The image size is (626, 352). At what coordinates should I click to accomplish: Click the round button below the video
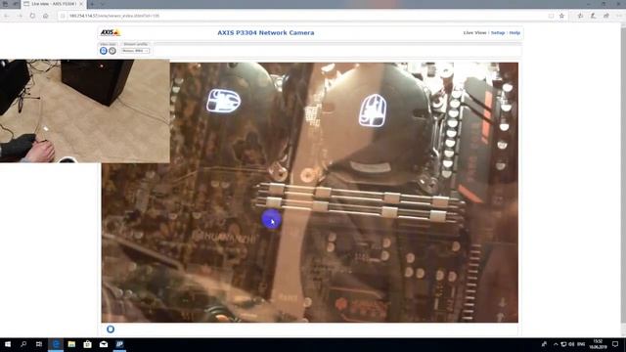pyautogui.click(x=111, y=329)
